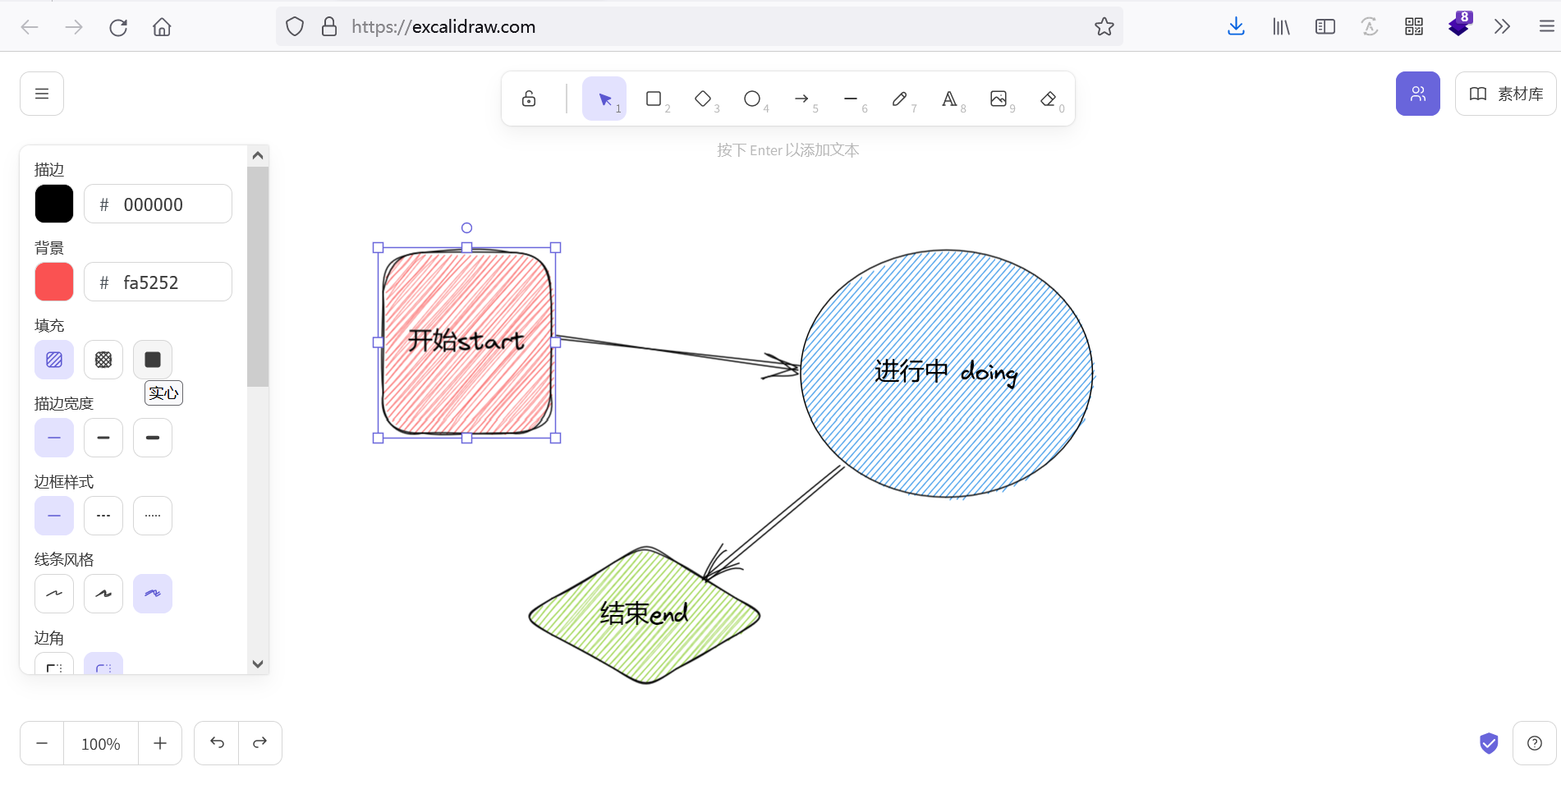Click properties panel scrollbar down arrow

click(x=258, y=663)
